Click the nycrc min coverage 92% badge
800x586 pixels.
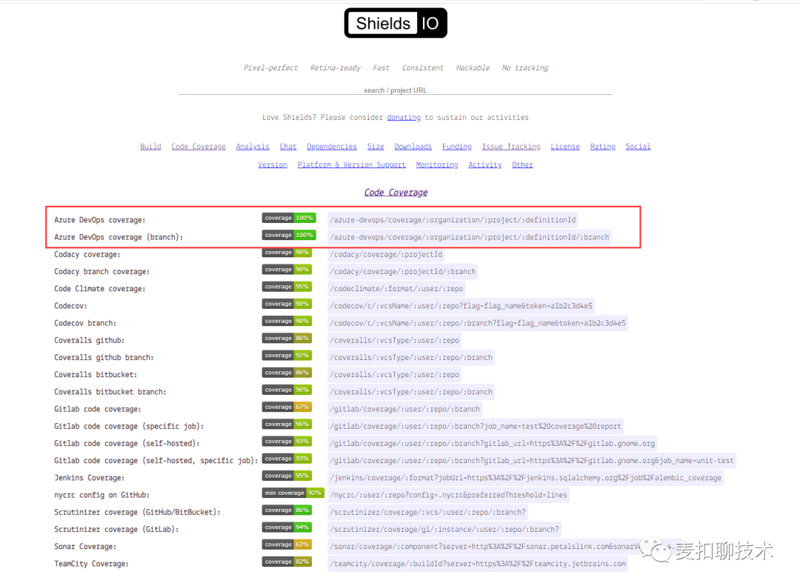(x=293, y=493)
